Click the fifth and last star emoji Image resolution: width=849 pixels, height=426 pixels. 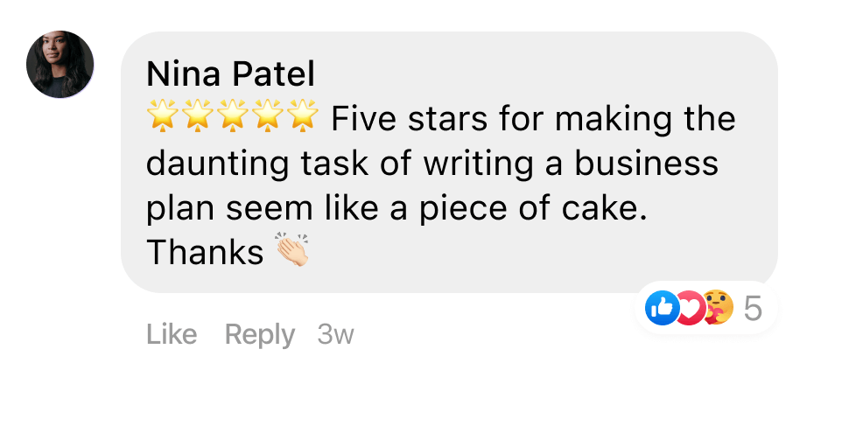302,117
